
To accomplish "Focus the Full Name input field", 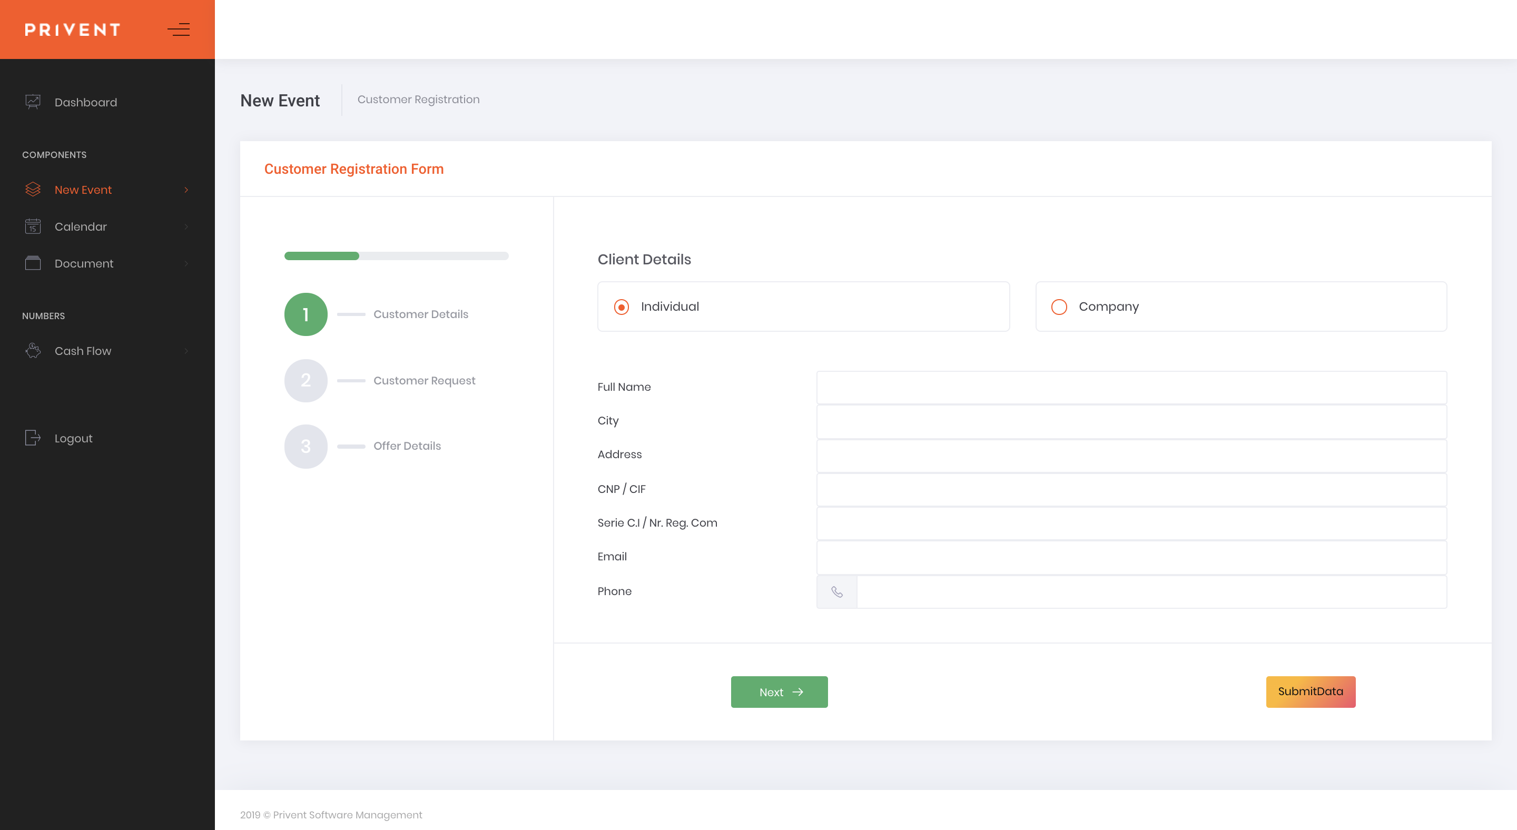I will (x=1131, y=387).
